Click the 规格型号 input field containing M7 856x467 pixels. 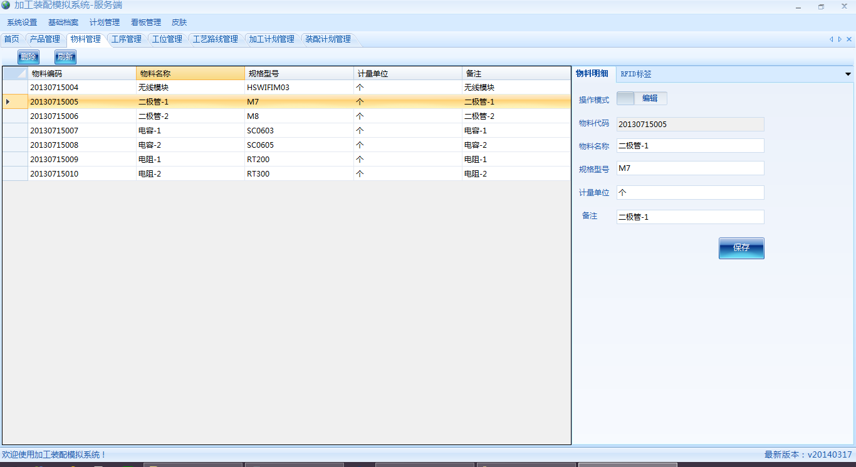point(690,168)
